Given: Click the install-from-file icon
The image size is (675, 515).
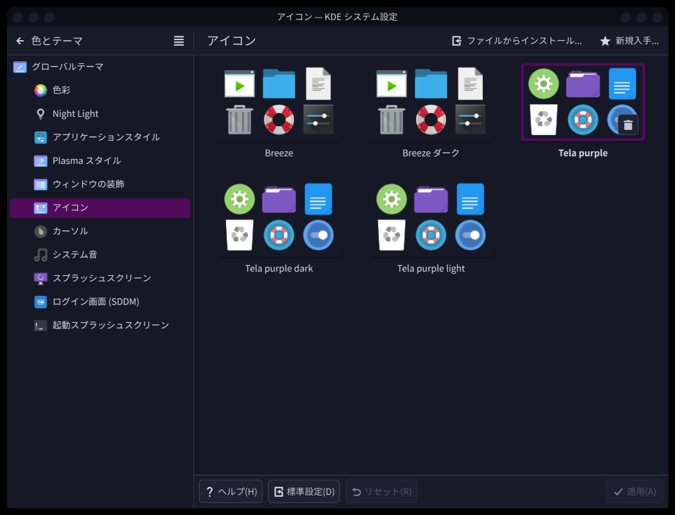Looking at the screenshot, I should [x=456, y=41].
